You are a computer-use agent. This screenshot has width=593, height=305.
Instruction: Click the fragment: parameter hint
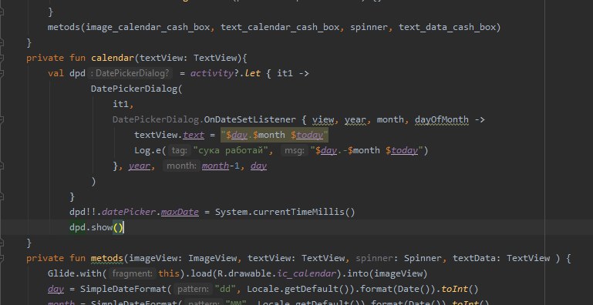(x=133, y=273)
